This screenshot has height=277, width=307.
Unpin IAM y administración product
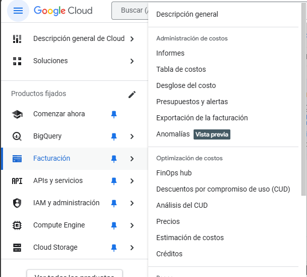click(x=114, y=203)
